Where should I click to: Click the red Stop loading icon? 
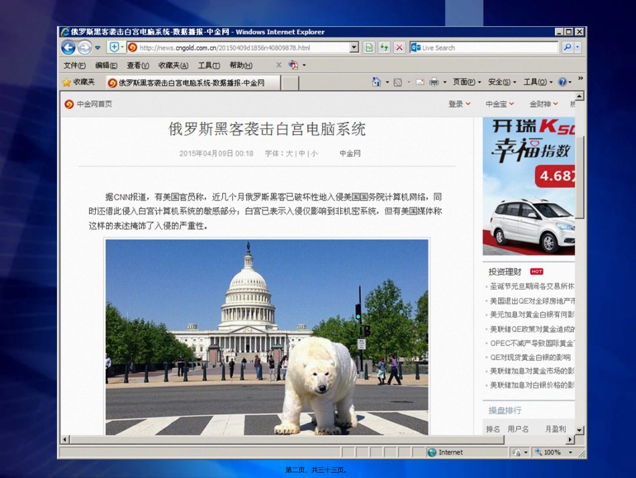coord(399,48)
